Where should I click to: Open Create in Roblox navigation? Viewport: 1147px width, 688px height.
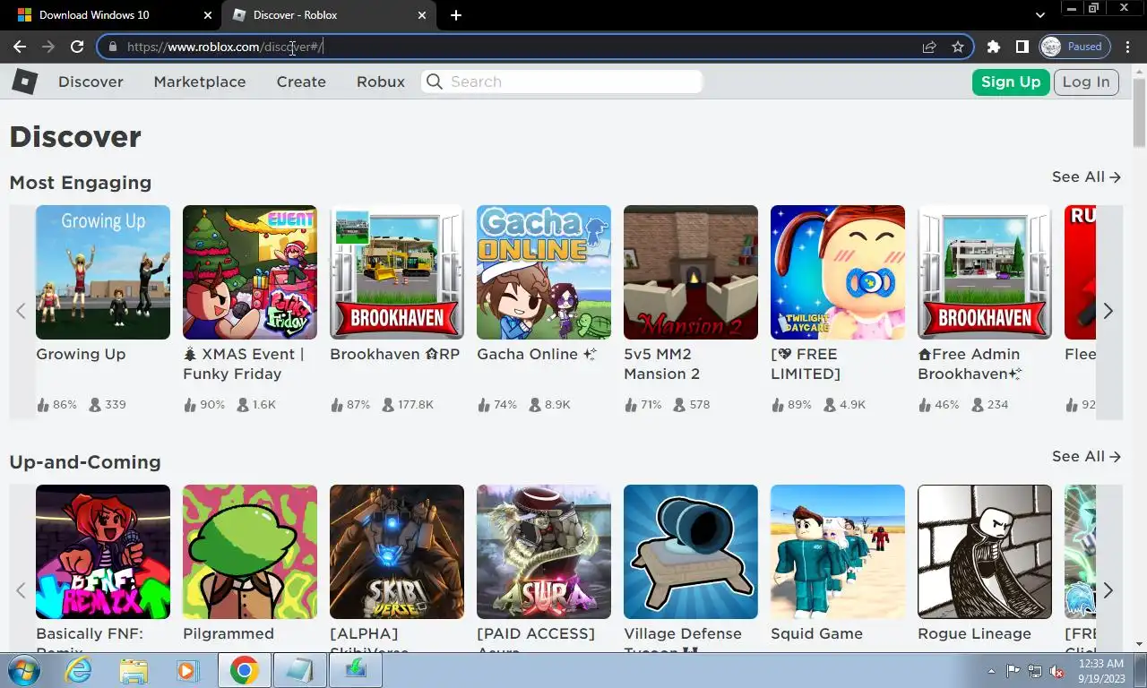[x=301, y=82]
